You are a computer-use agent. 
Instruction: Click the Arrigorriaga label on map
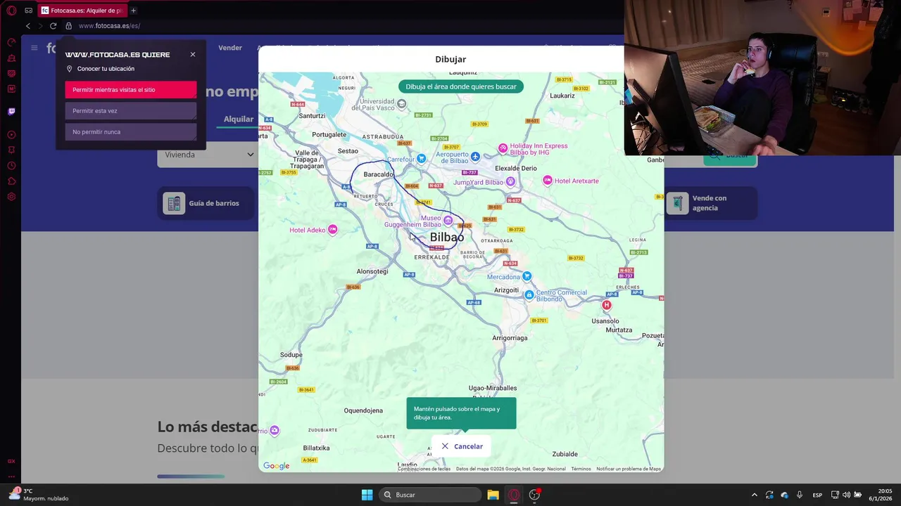510,338
